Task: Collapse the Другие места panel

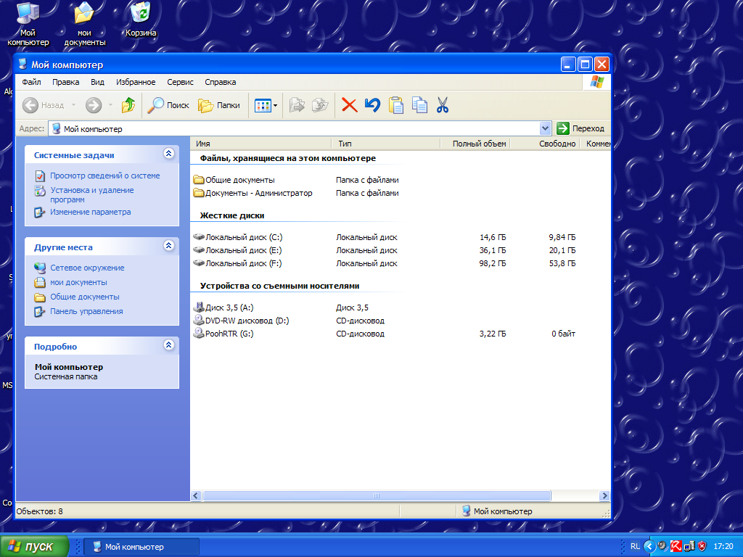Action: pyautogui.click(x=169, y=246)
